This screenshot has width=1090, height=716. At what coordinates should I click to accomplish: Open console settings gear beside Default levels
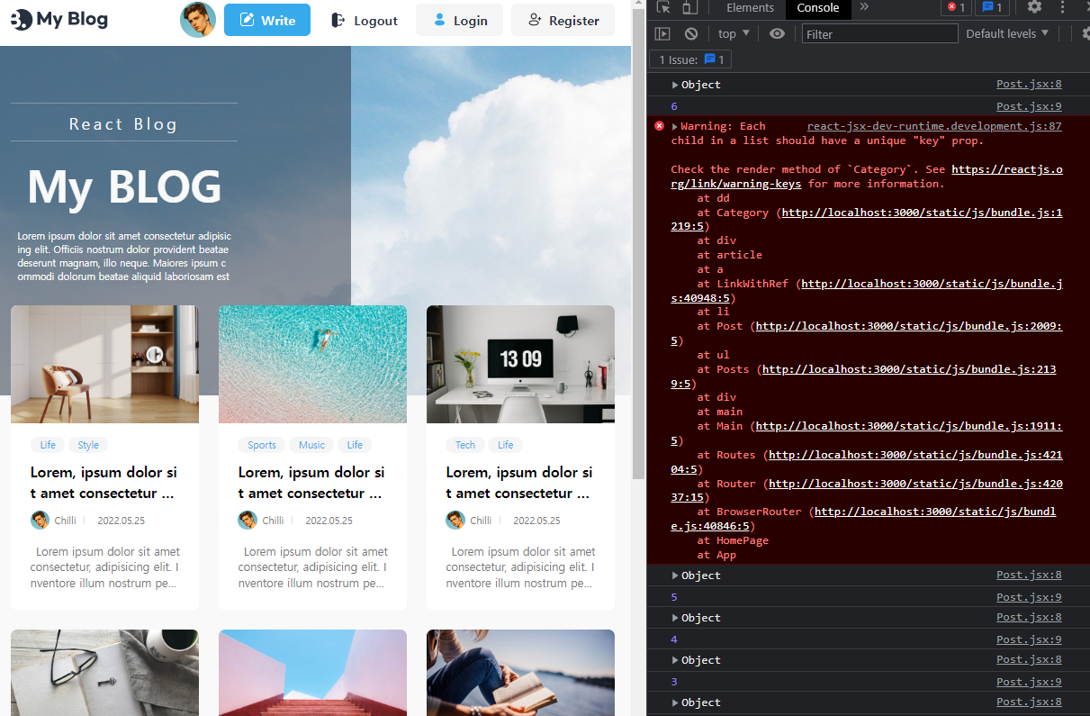coord(1085,33)
